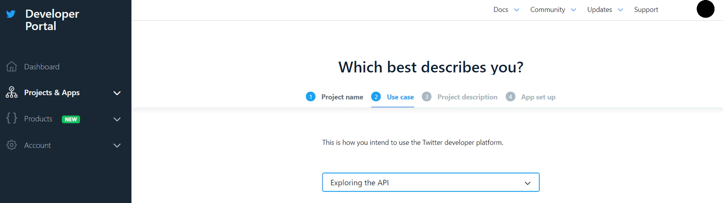
Task: Open the Community dropdown chevron
Action: pyautogui.click(x=573, y=10)
